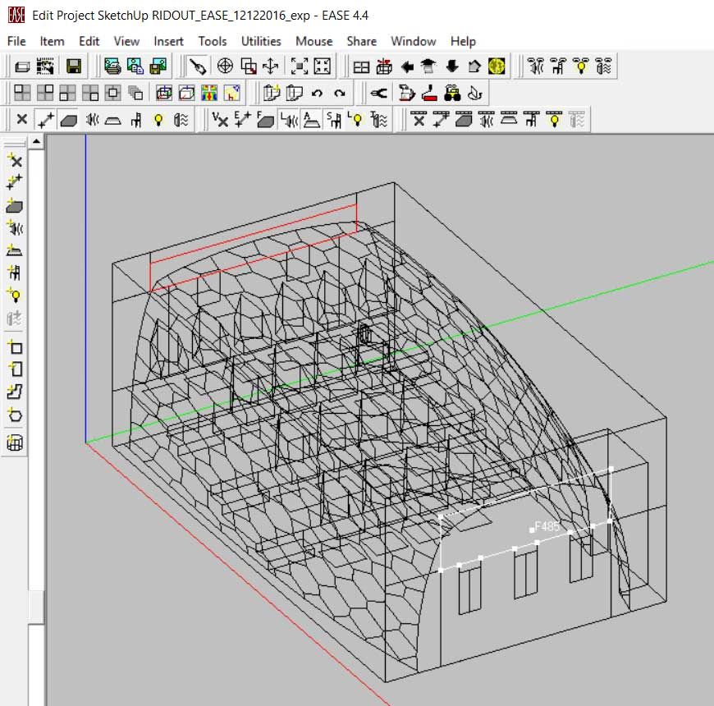This screenshot has width=714, height=706.
Task: Click the bottom-right quadrant view icon
Action: coord(90,93)
